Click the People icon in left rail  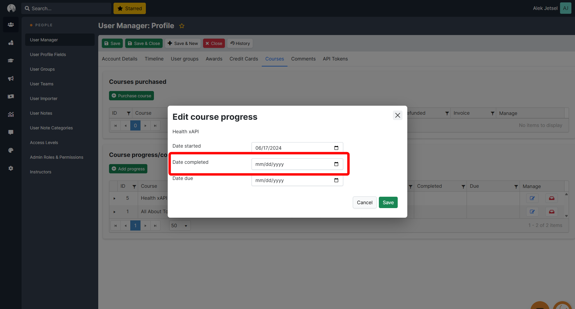coord(11,25)
